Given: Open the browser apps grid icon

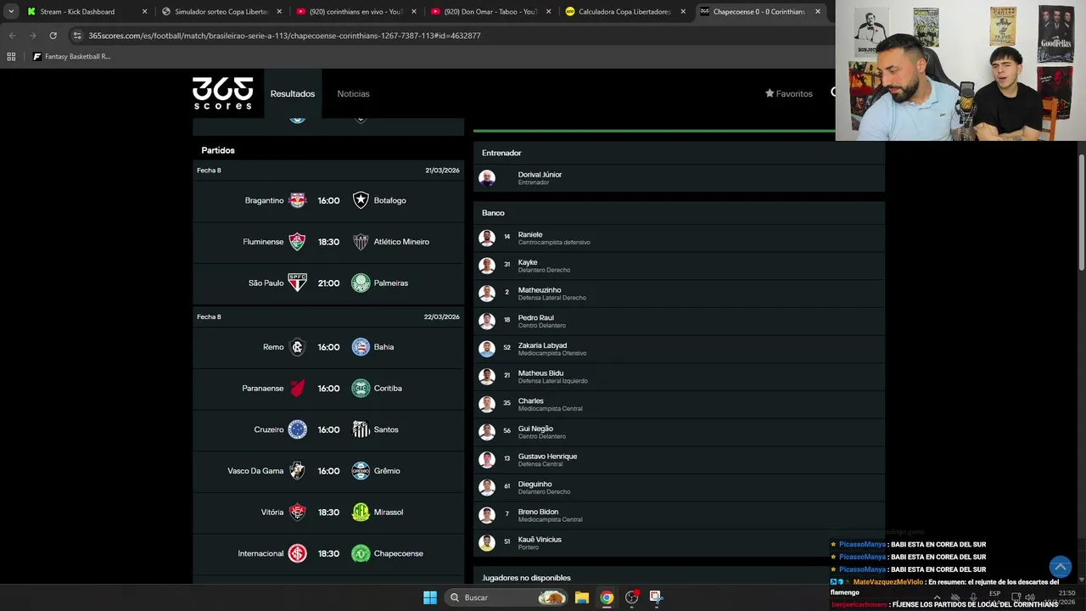Looking at the screenshot, I should (11, 57).
